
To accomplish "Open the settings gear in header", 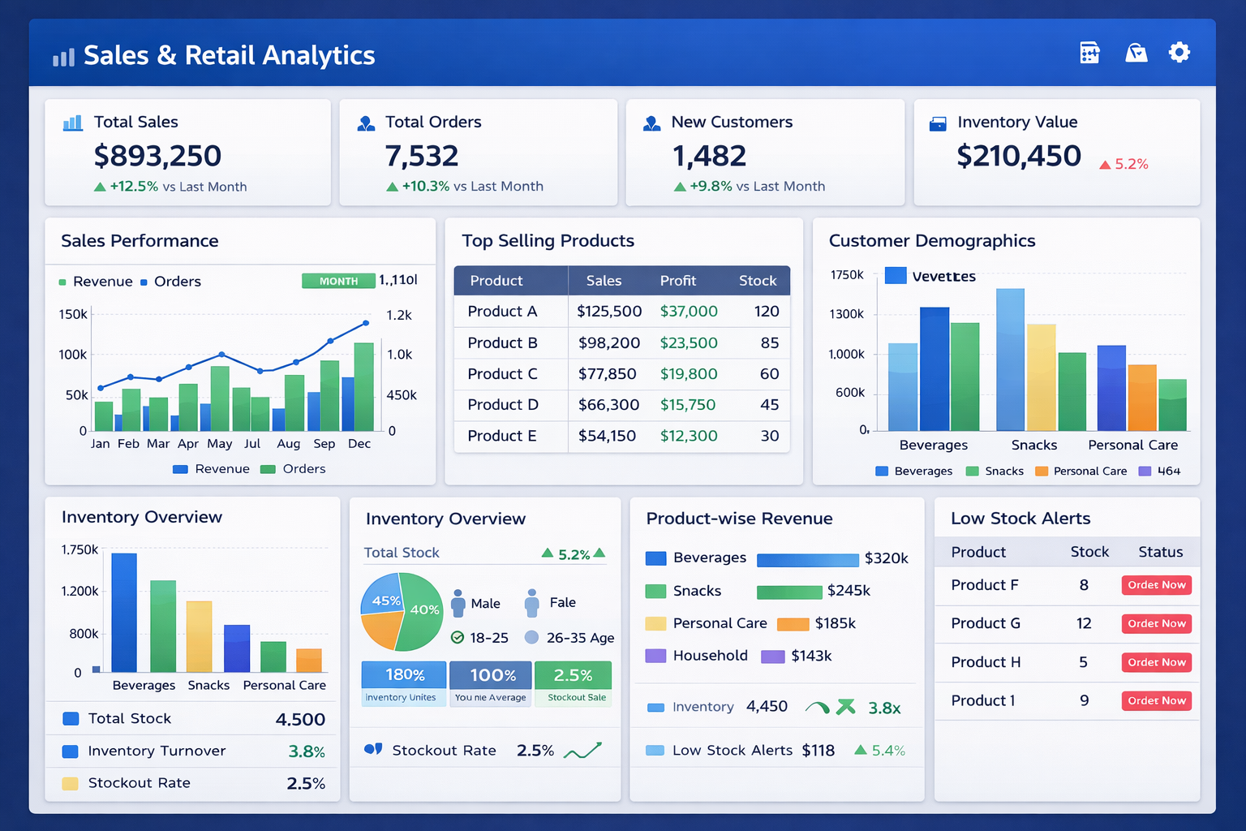I will [x=1179, y=53].
